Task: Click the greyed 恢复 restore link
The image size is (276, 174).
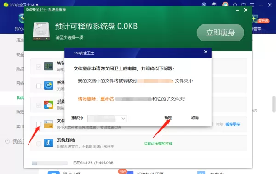Action: point(219,124)
